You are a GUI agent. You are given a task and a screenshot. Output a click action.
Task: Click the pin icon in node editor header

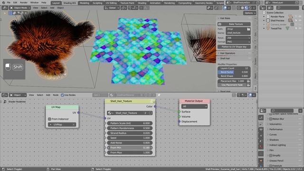tap(159, 95)
